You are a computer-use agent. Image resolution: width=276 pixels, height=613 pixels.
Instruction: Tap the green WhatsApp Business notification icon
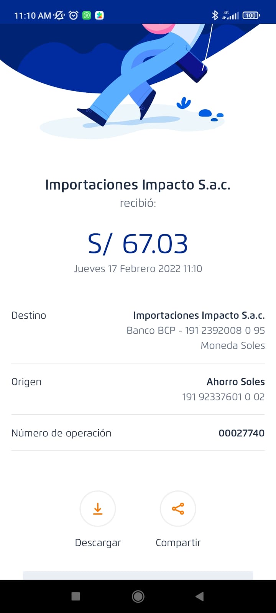(87, 15)
